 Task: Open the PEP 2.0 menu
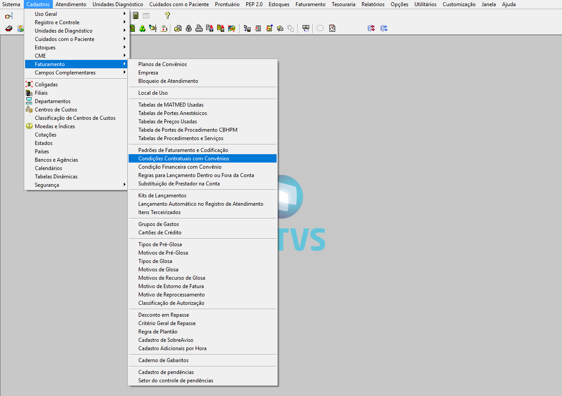254,4
